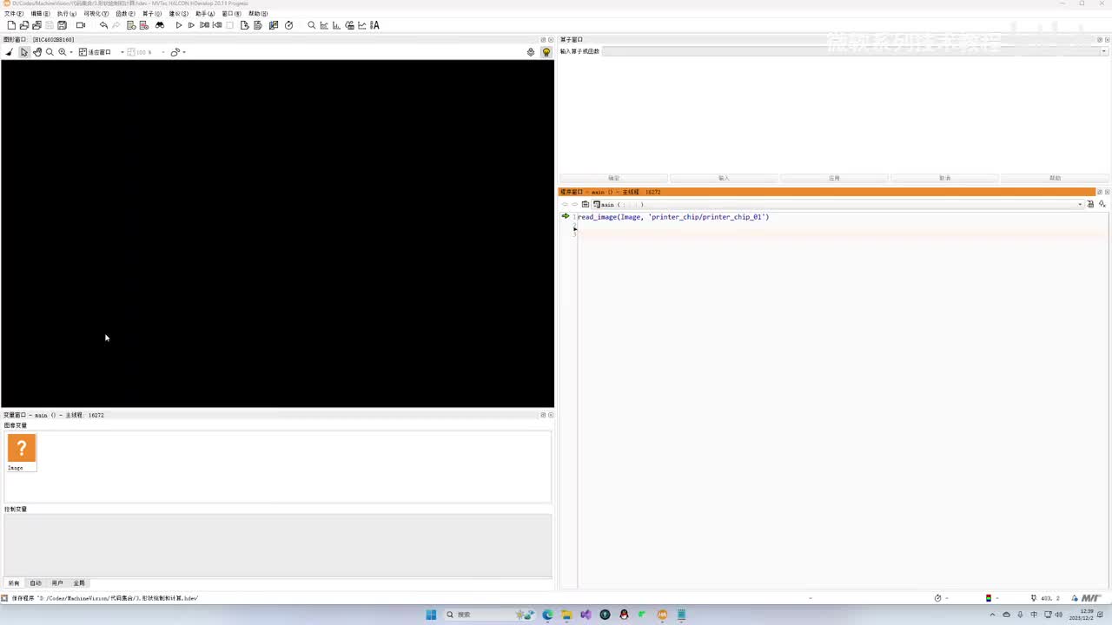This screenshot has height=625, width=1112.
Task: Select the arrow pointer tool in graphics window
Action: 24,52
